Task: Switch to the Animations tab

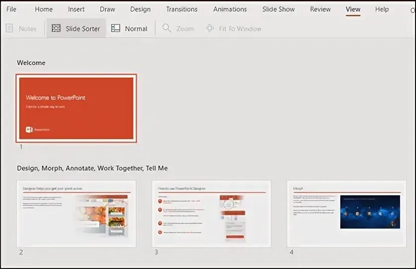Action: click(x=230, y=9)
